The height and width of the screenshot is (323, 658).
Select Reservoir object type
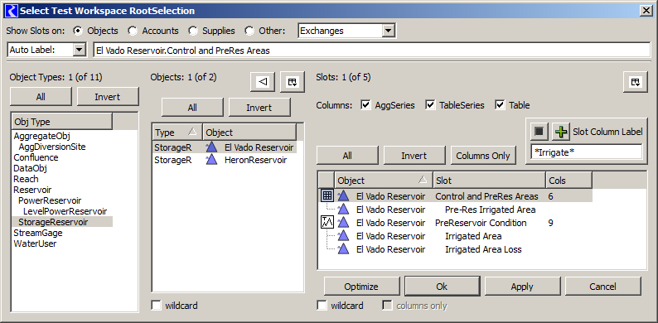[32, 190]
